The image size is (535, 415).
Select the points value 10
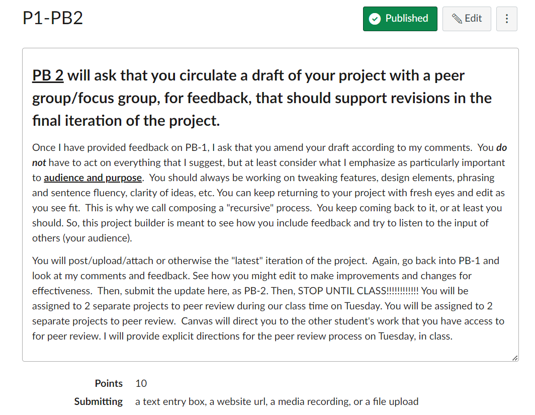click(x=141, y=383)
